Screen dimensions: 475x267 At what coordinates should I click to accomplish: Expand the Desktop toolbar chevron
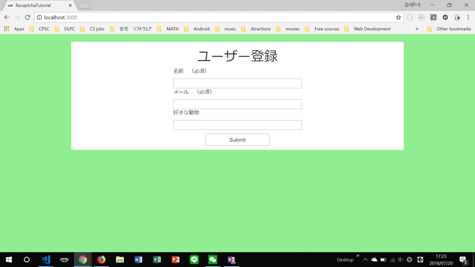click(x=357, y=256)
